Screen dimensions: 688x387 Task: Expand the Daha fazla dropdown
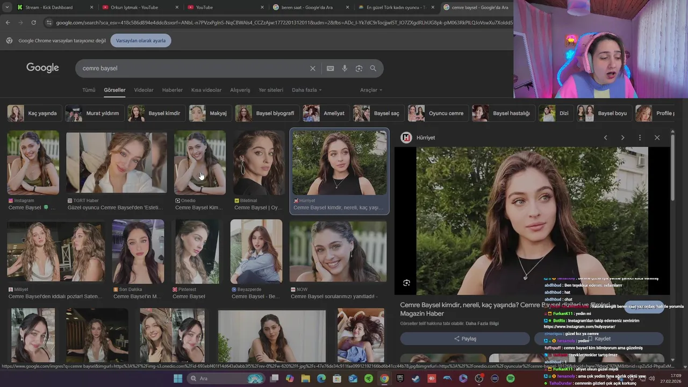[x=306, y=90]
